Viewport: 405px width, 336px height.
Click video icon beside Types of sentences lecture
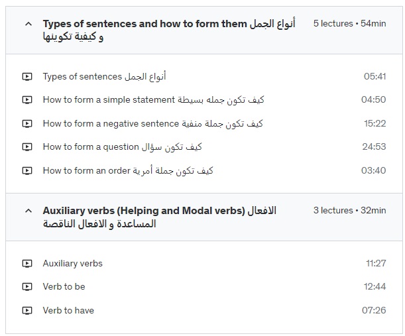[x=27, y=77]
